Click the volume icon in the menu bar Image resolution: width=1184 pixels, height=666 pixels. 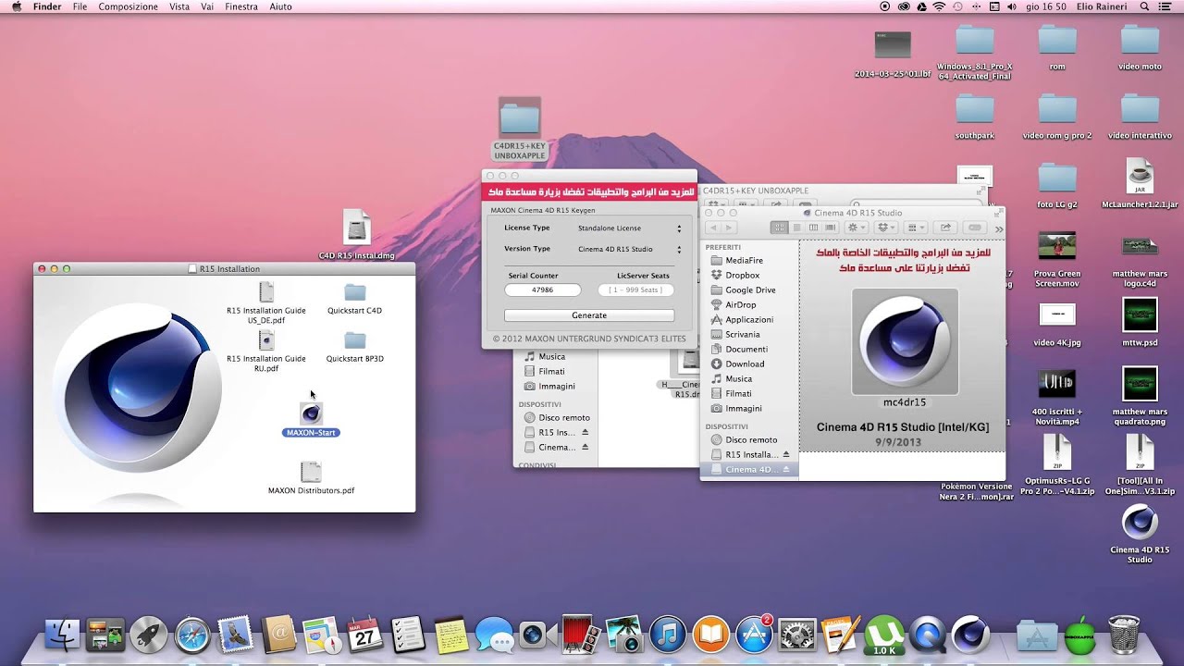[1012, 6]
